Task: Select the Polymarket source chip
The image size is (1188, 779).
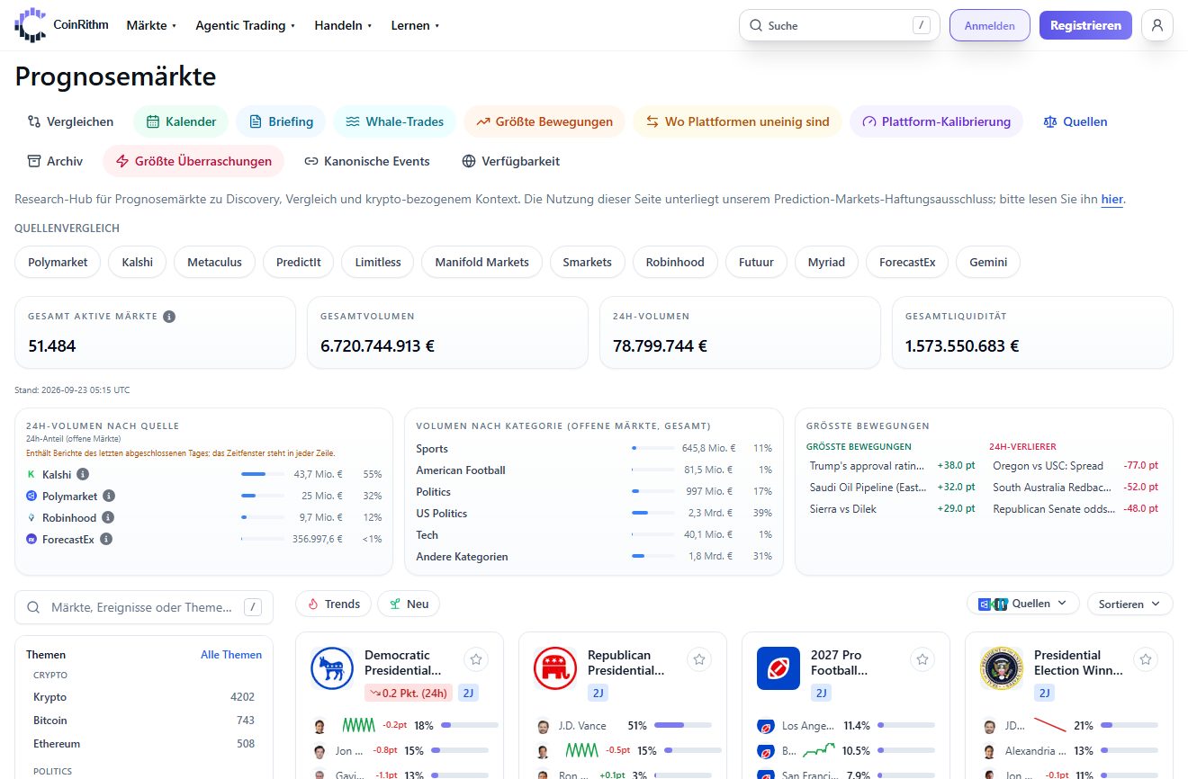Action: click(x=58, y=262)
